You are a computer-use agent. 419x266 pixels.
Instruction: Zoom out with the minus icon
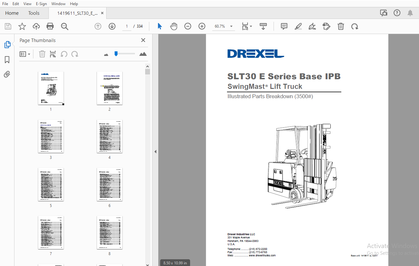(188, 26)
